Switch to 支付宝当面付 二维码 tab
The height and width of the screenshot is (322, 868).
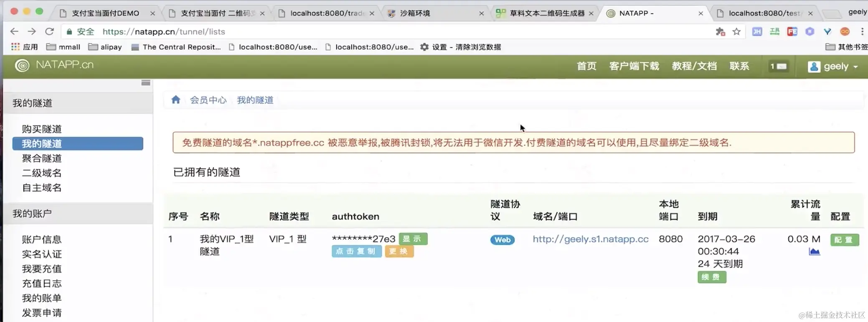[x=217, y=13]
